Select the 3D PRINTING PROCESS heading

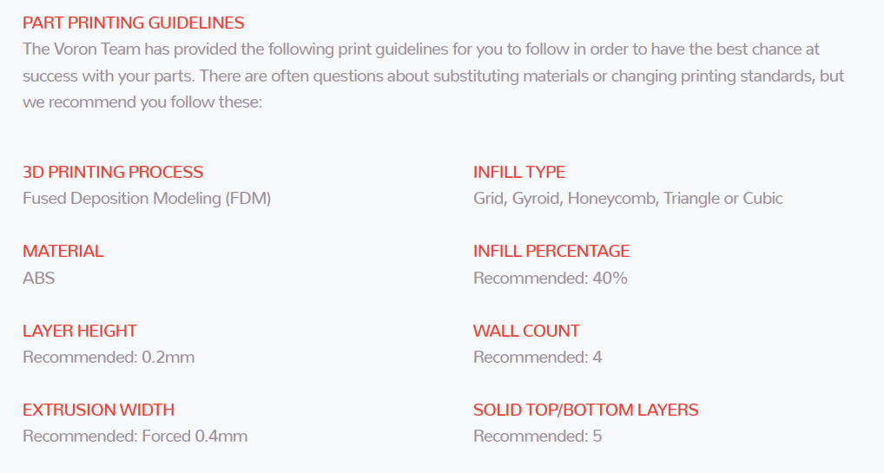pos(113,172)
